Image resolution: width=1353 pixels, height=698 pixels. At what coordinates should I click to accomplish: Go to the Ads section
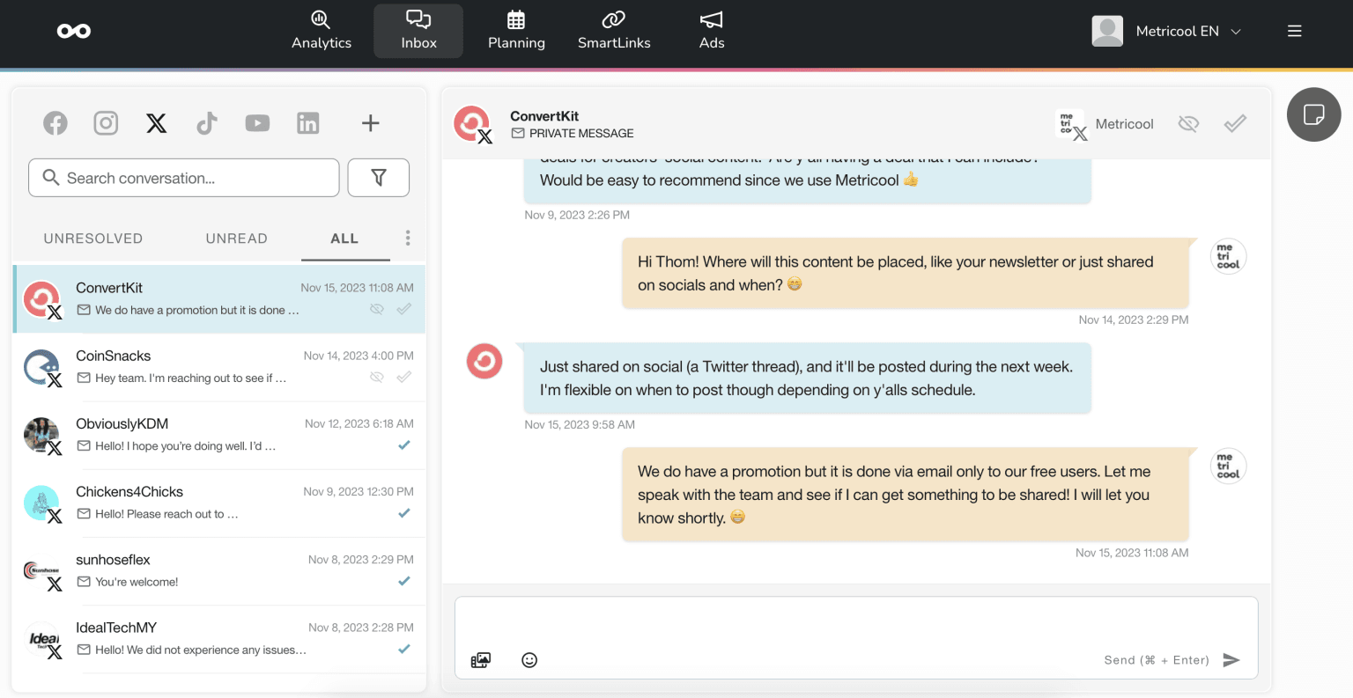[711, 31]
